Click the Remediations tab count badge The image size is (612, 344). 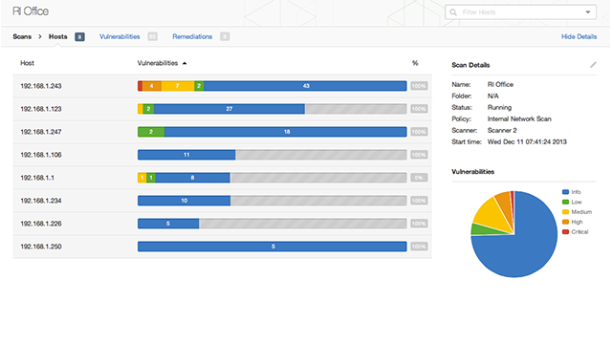click(x=225, y=36)
